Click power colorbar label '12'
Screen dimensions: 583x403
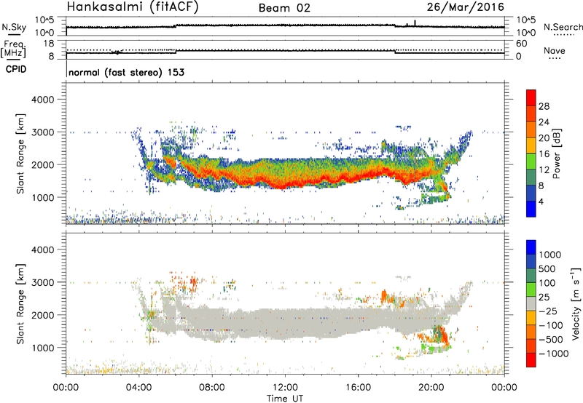(x=544, y=170)
